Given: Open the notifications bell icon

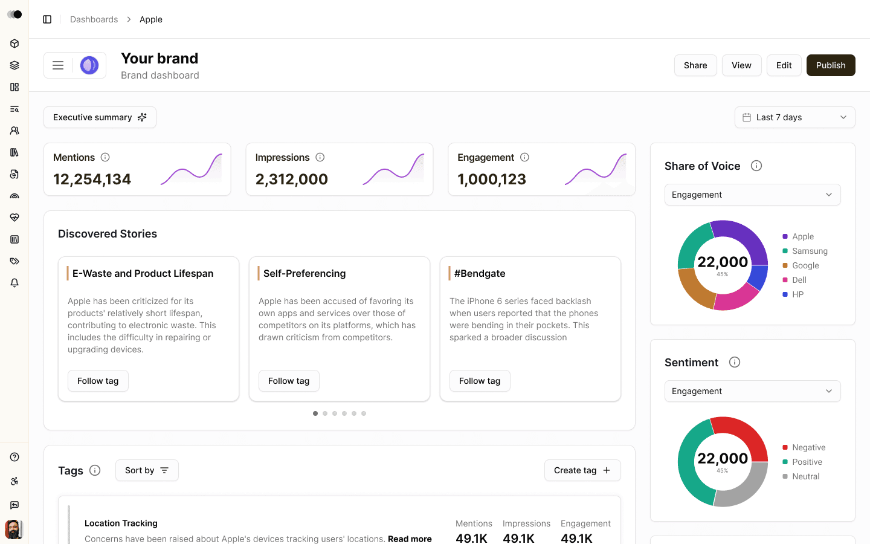Looking at the screenshot, I should pyautogui.click(x=14, y=283).
